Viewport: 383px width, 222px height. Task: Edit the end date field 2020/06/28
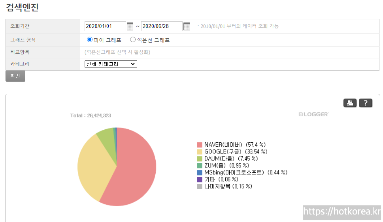pos(162,26)
